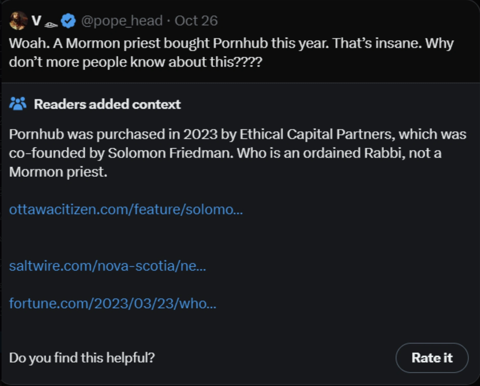Open the ottawacitizen.com source link

126,209
